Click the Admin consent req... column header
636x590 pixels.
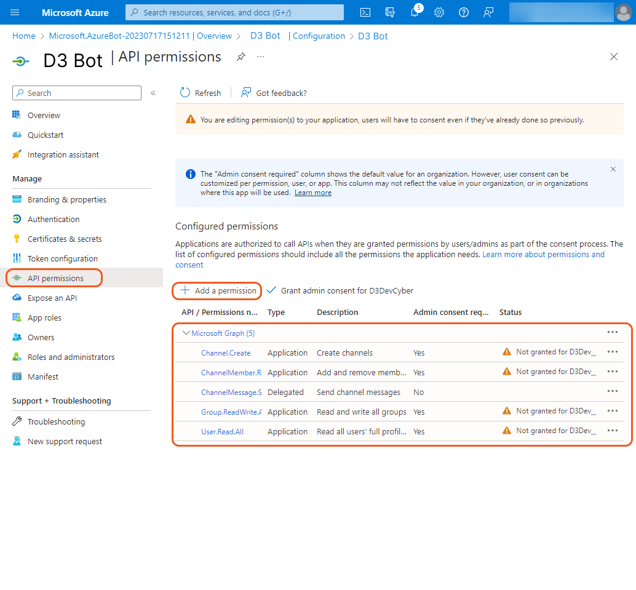pos(451,312)
